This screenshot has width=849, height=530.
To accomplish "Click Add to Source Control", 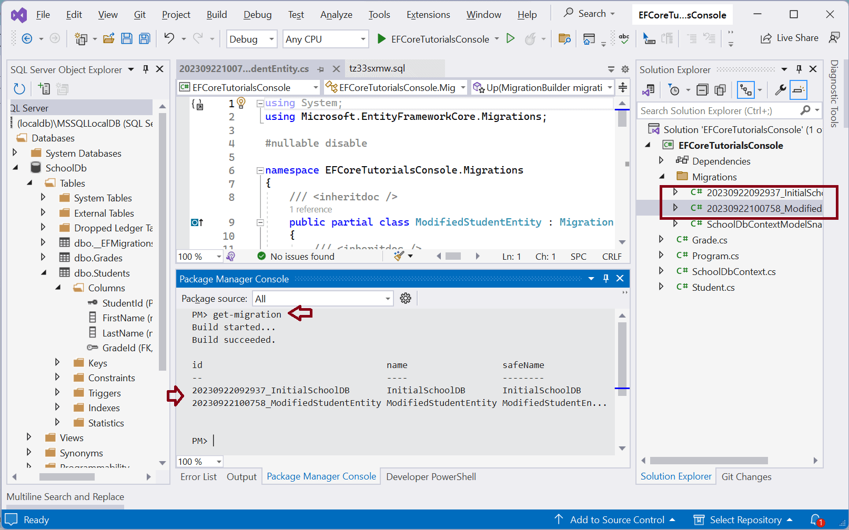I will 616,519.
